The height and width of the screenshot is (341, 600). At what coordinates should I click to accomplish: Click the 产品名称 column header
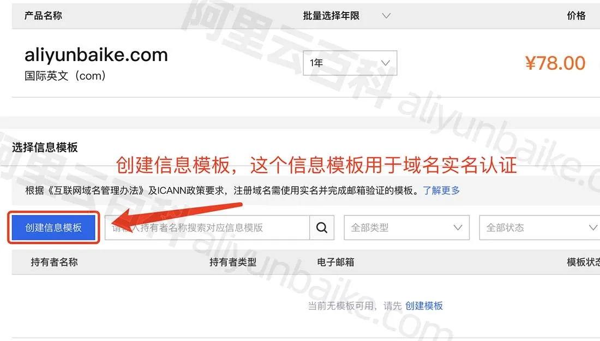[x=43, y=16]
